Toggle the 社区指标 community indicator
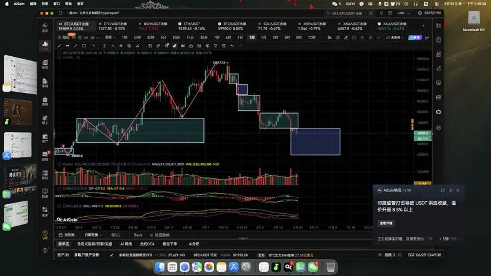Image resolution: width=491 pixels, height=276 pixels. 160,235
